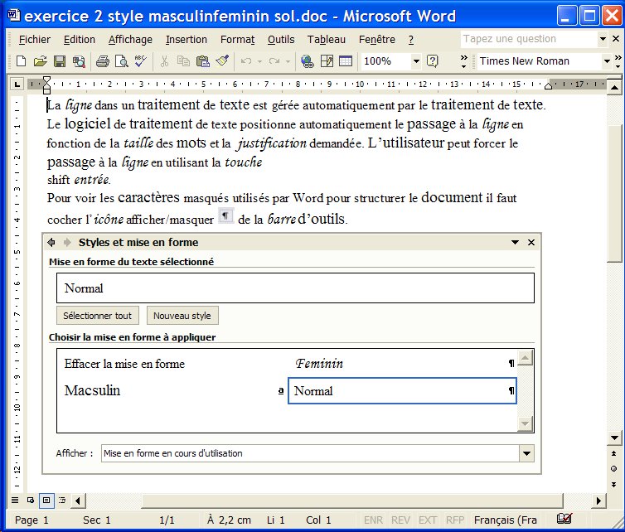
Task: Open the Fenêtre menu
Action: coord(376,40)
